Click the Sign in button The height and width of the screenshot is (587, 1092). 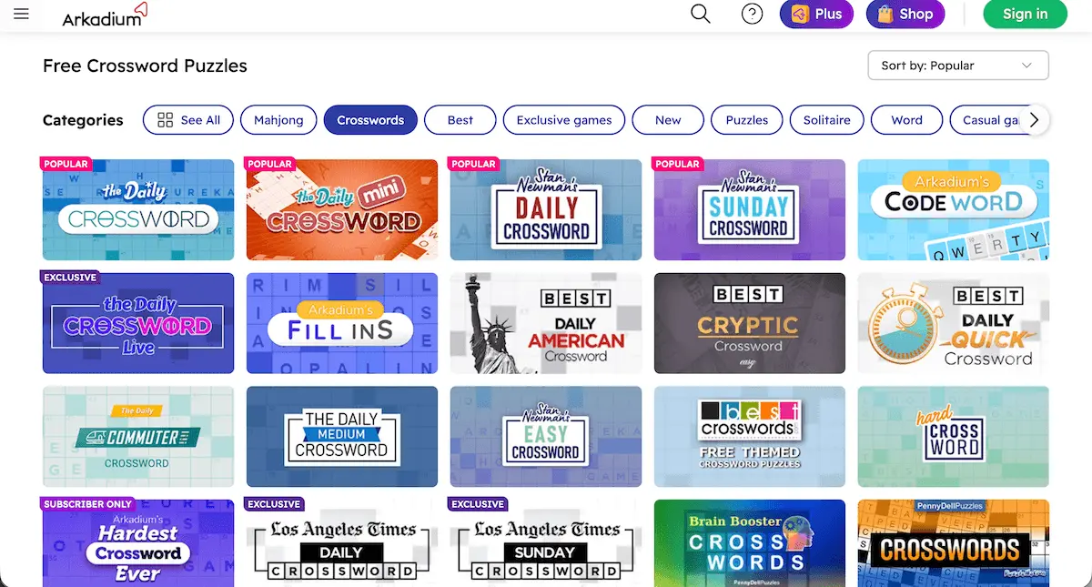point(1025,14)
